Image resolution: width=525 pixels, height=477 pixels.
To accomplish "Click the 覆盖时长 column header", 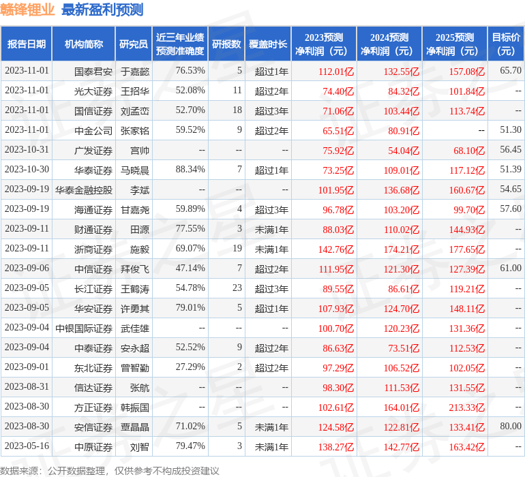I will (x=268, y=44).
